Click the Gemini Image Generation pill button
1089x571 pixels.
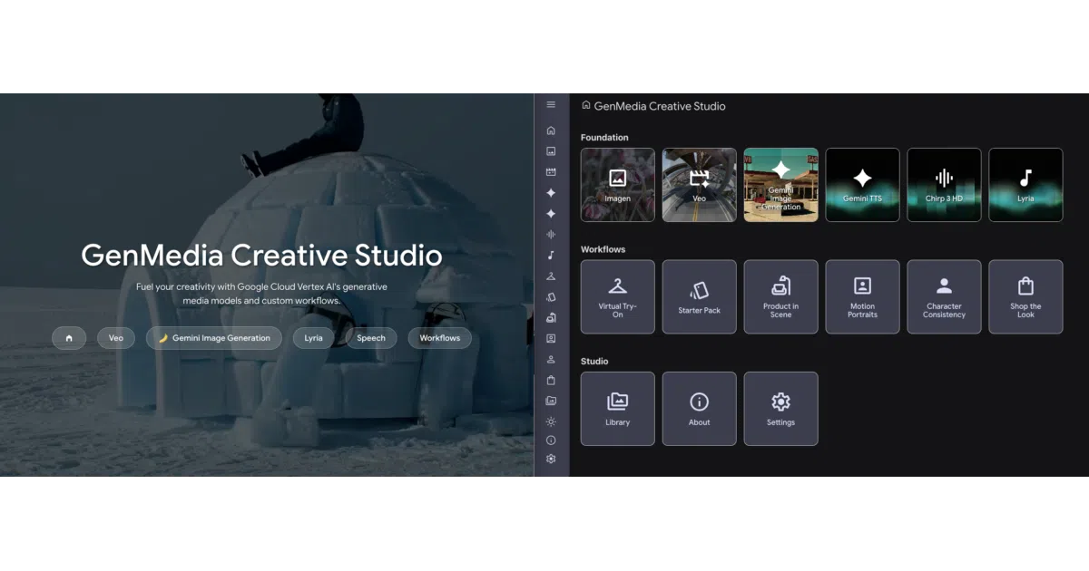click(x=214, y=338)
